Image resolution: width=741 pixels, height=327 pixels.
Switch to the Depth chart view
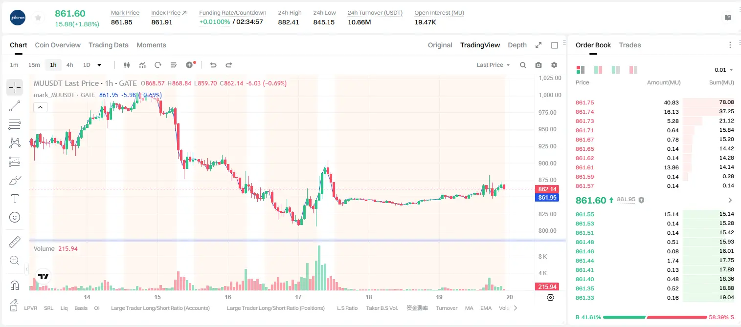517,45
